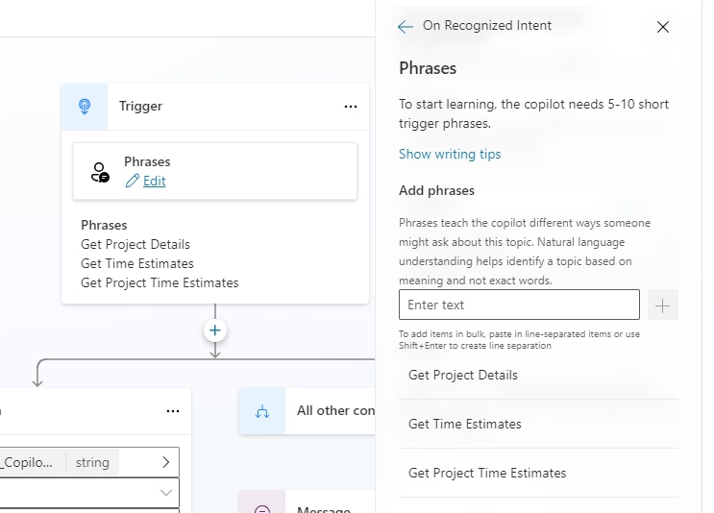Click the Enter text phrase input field

point(519,305)
